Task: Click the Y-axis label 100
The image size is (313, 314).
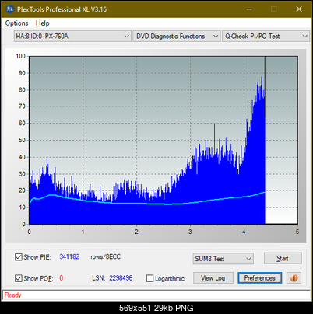Action: click(20, 56)
